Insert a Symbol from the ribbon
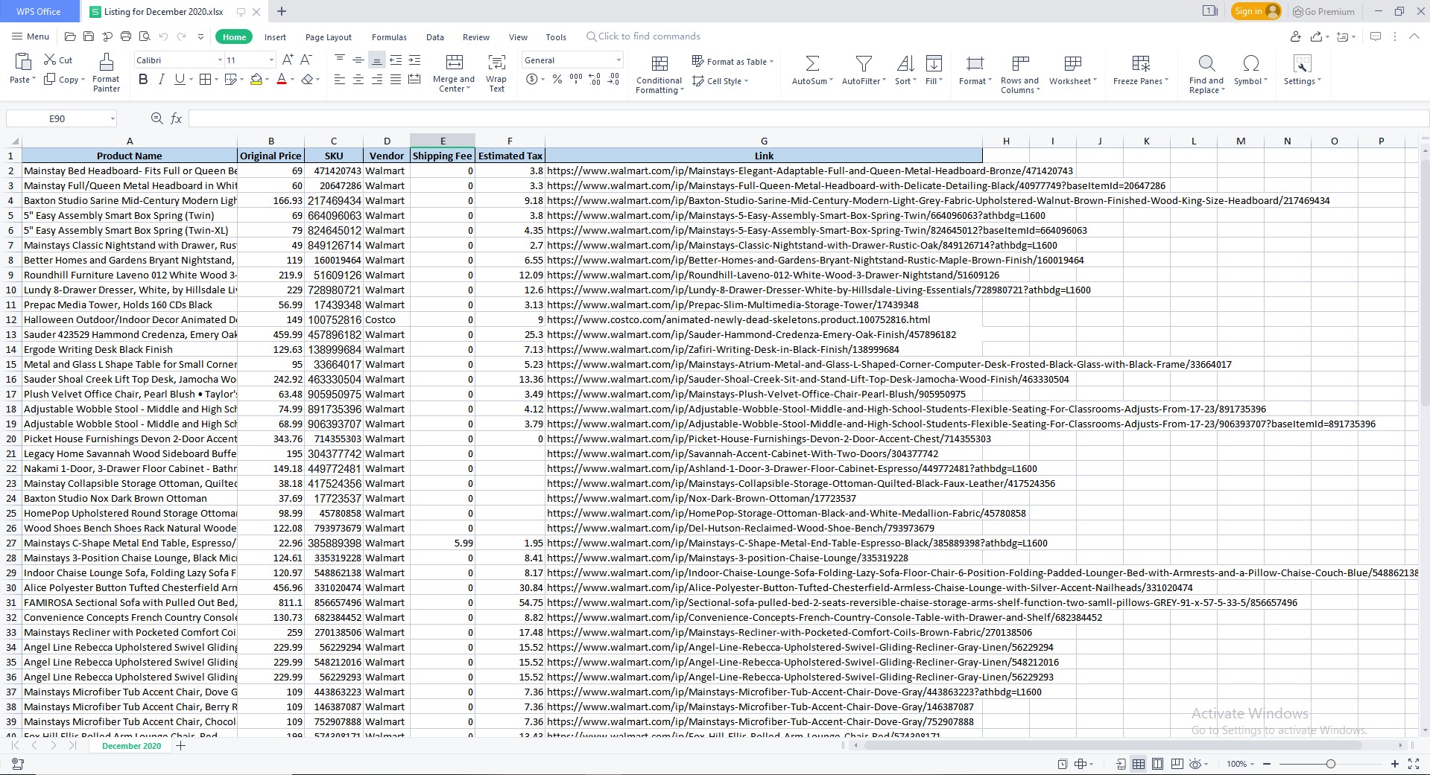1430x775 pixels. point(1250,71)
